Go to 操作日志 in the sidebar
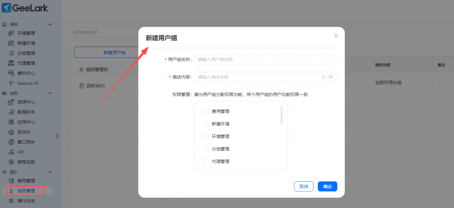 [26, 201]
